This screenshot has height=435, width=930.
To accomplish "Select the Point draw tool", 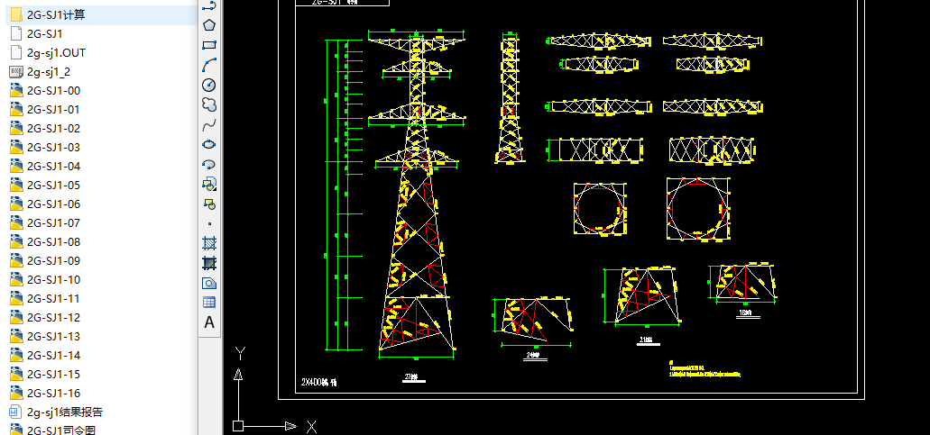I will 208,223.
